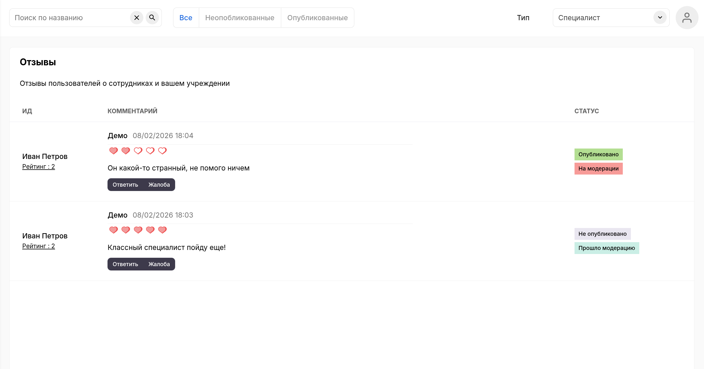Switch to the Опубликованные tab
This screenshot has height=369, width=704.
click(317, 18)
